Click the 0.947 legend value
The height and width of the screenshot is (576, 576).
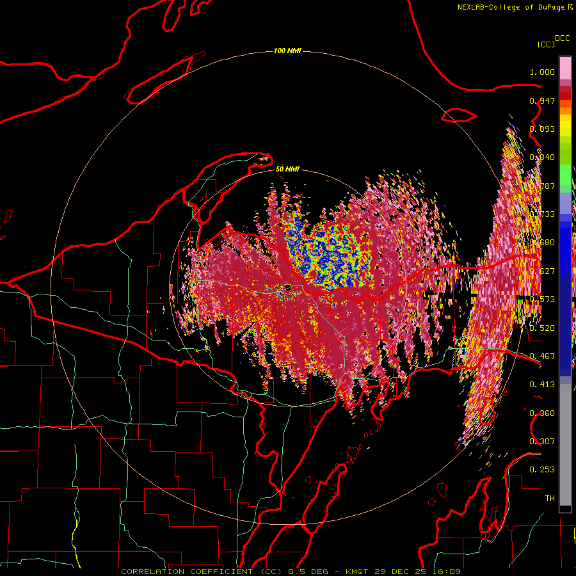(x=542, y=100)
